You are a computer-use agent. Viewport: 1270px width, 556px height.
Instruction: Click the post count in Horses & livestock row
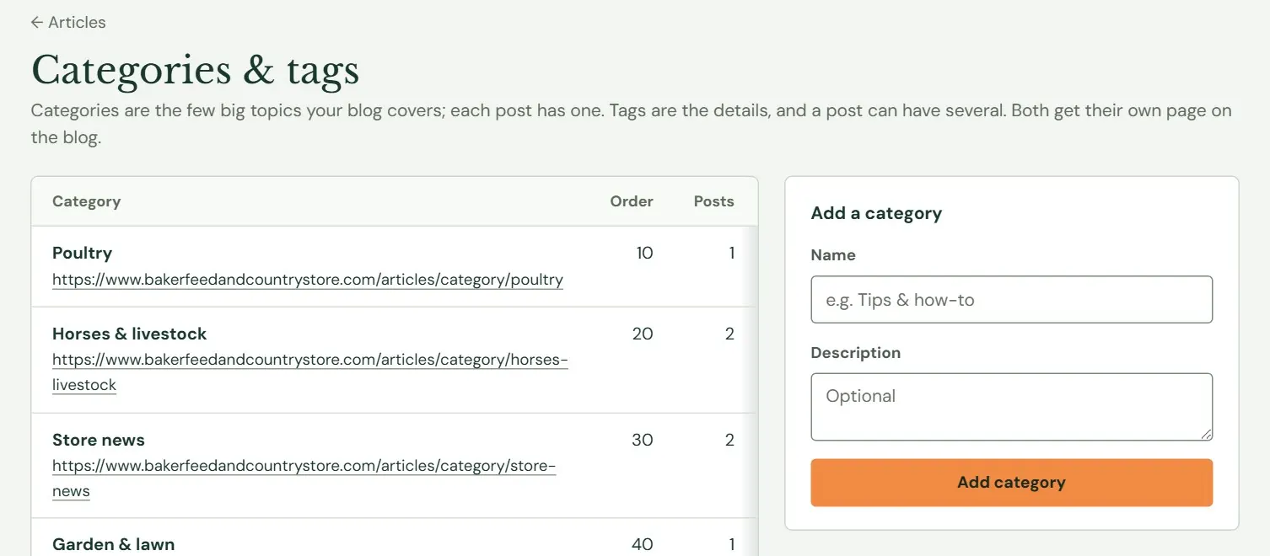(x=729, y=334)
